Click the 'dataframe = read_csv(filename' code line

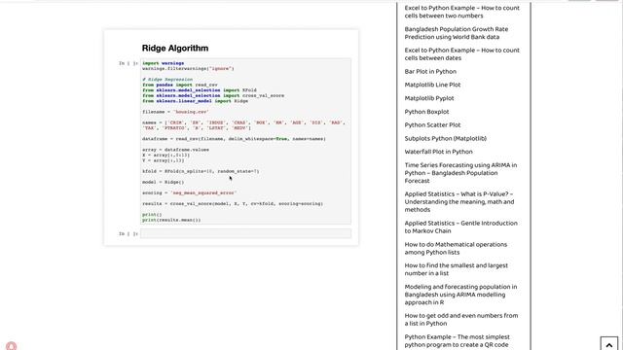[234, 139]
